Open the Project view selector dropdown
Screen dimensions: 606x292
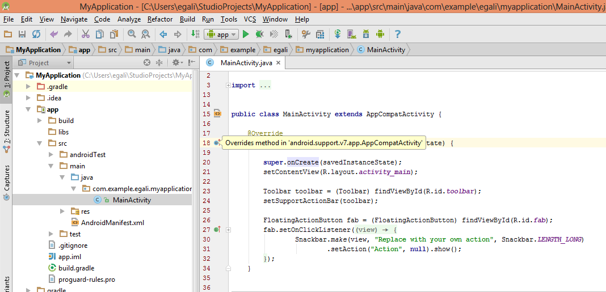point(45,62)
